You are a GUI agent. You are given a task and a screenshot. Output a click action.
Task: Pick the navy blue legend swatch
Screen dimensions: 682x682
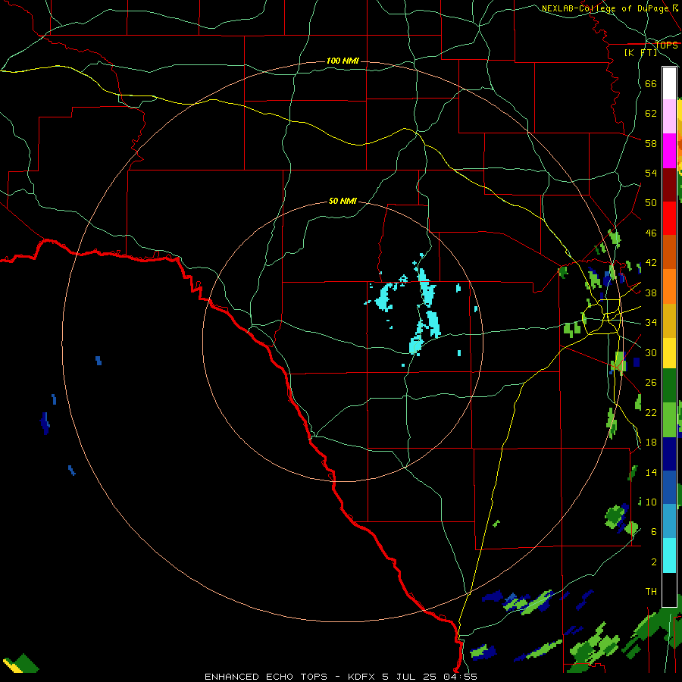(x=669, y=454)
